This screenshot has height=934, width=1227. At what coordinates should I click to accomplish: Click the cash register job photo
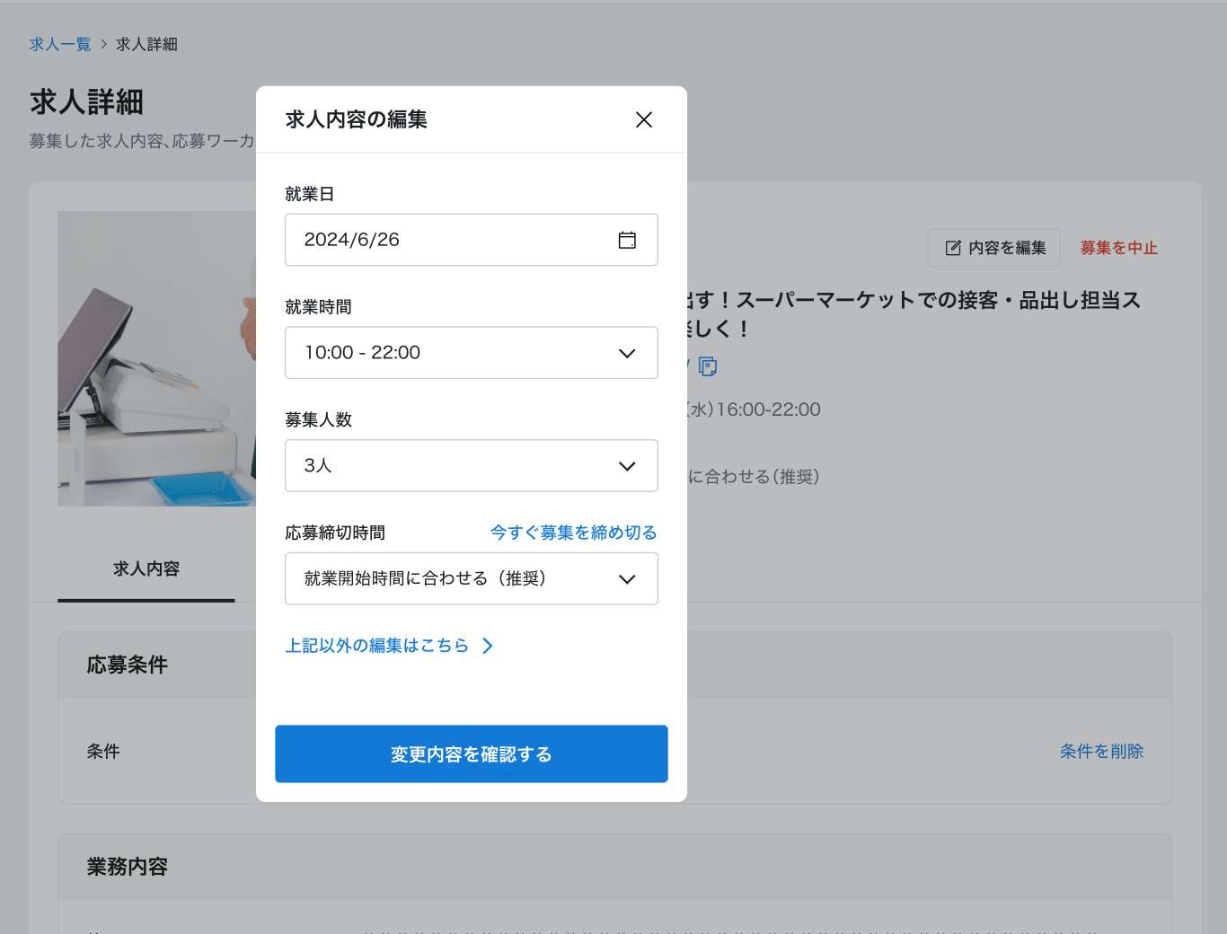pos(156,359)
